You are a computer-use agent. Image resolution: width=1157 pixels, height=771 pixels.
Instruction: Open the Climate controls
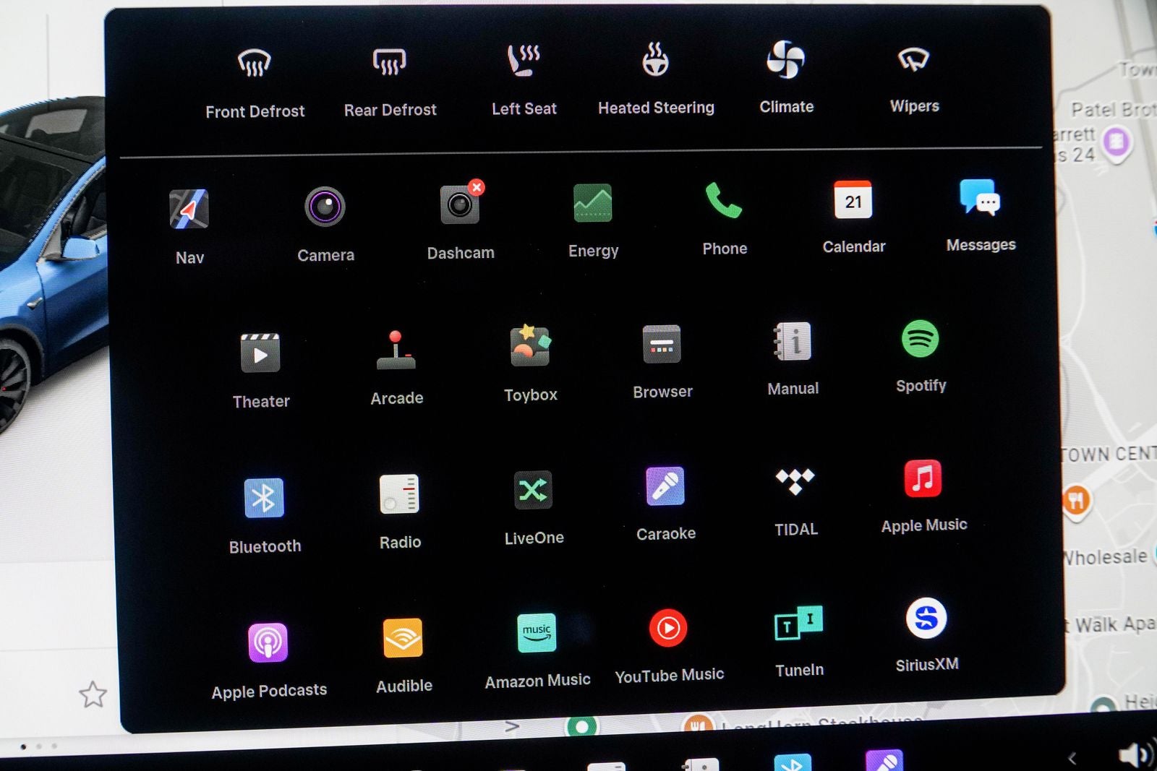coord(785,60)
